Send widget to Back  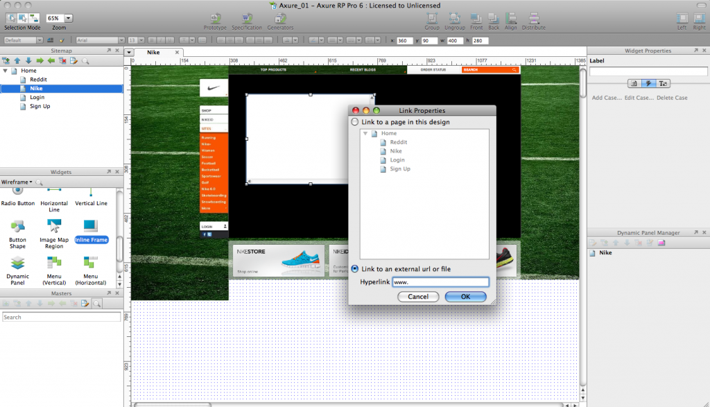tap(494, 21)
